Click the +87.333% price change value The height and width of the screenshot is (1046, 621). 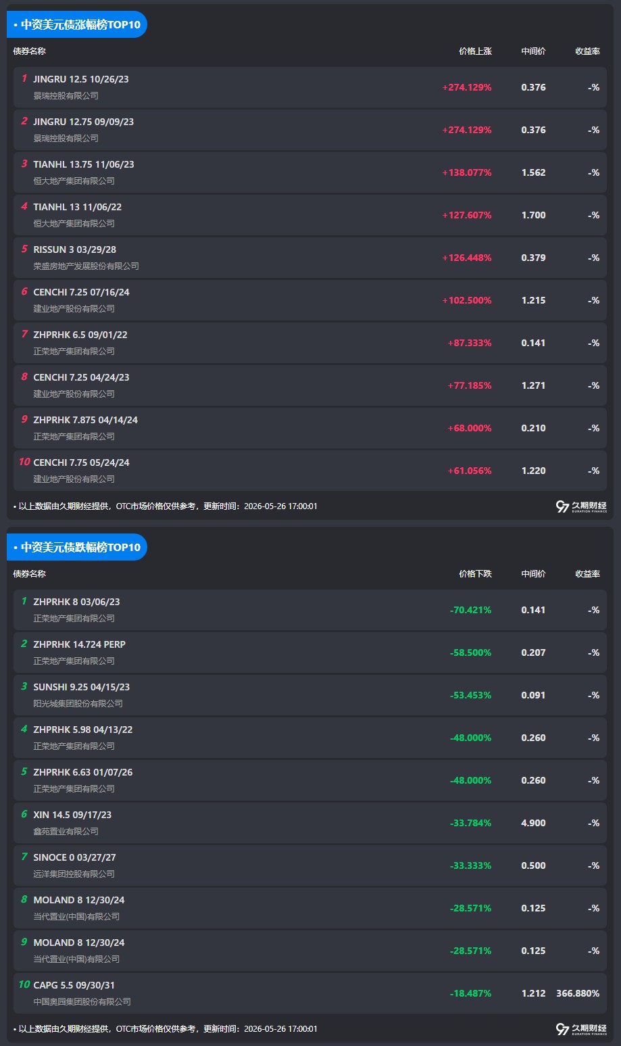pyautogui.click(x=470, y=343)
